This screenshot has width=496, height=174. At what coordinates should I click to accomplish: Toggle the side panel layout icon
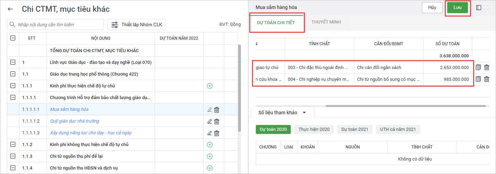pyautogui.click(x=479, y=8)
